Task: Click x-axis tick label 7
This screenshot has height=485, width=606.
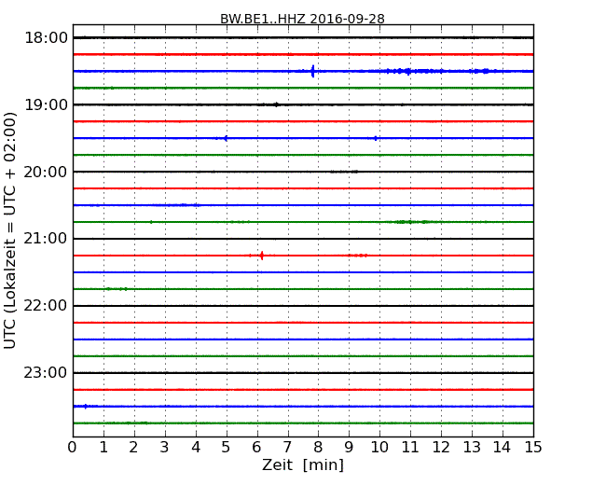Action: (x=287, y=448)
